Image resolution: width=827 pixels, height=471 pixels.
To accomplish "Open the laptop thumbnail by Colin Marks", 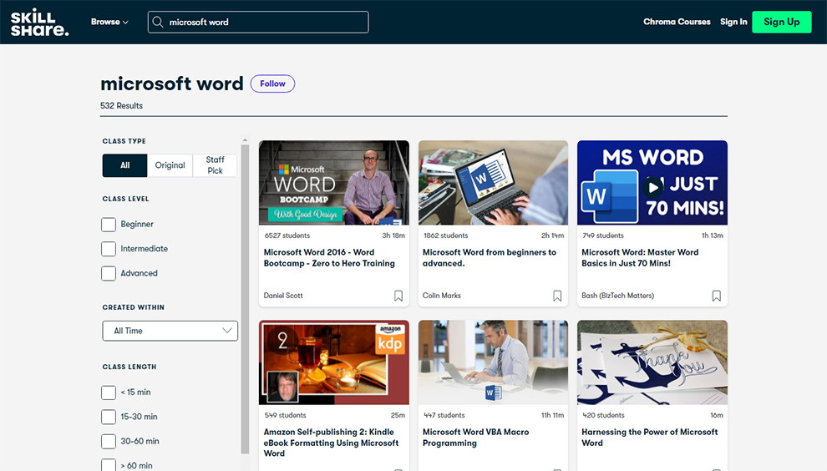I will pos(493,183).
